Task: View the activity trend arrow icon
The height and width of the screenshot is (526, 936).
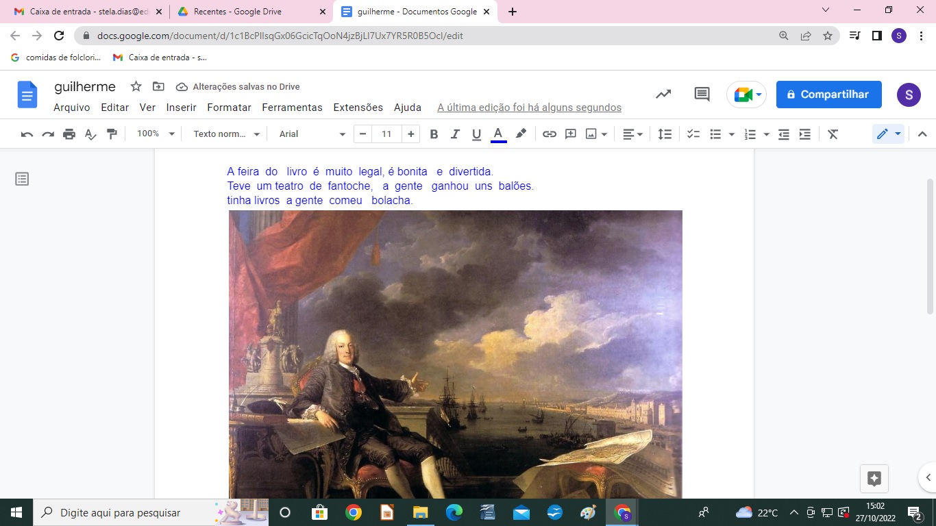Action: coord(663,95)
